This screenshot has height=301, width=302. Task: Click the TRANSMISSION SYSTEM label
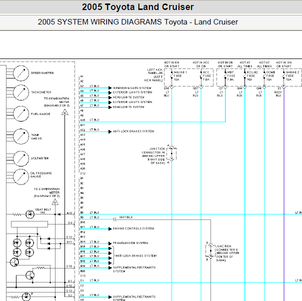pyautogui.click(x=130, y=243)
